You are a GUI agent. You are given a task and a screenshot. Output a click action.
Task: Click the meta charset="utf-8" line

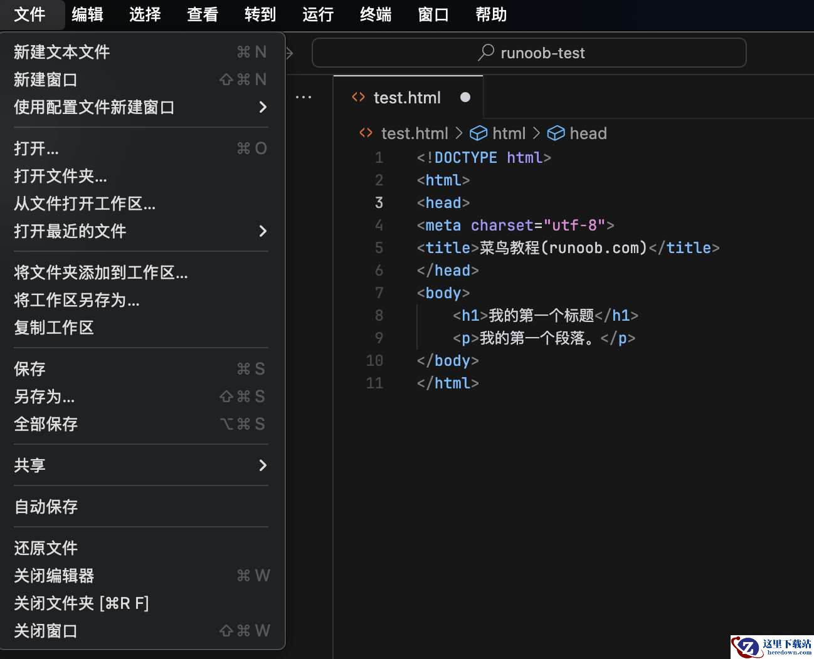click(515, 226)
